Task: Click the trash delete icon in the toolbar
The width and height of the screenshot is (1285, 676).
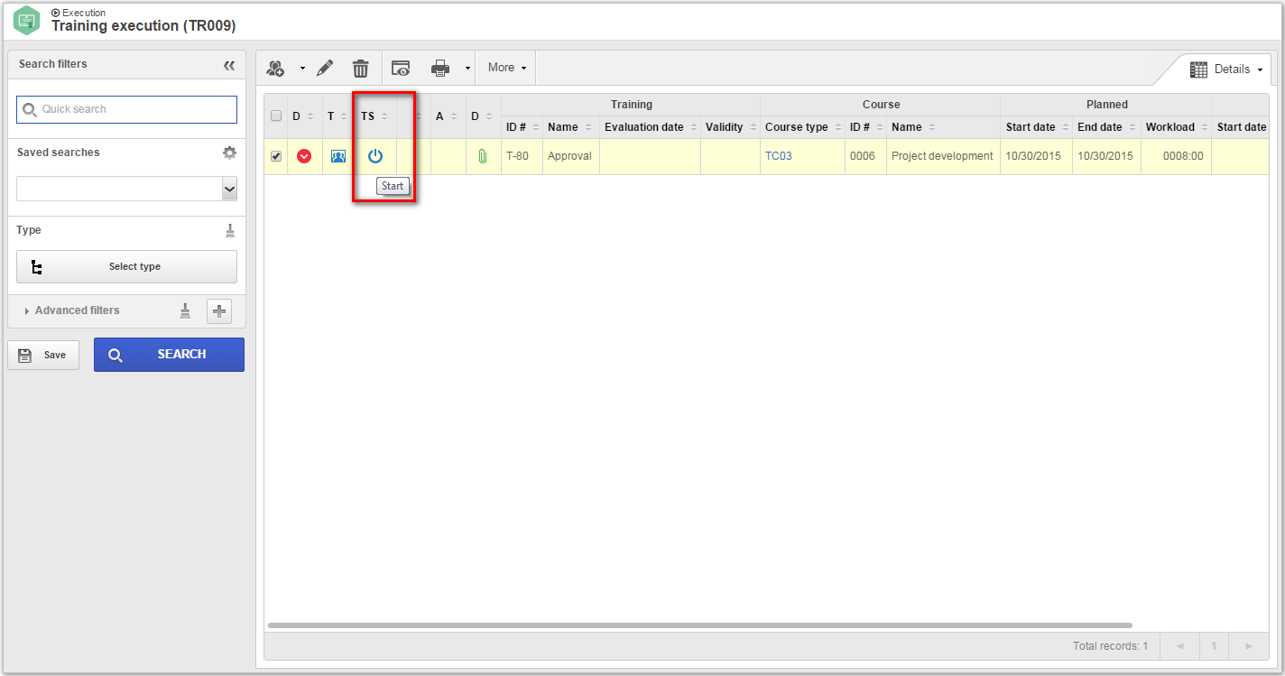Action: [360, 68]
